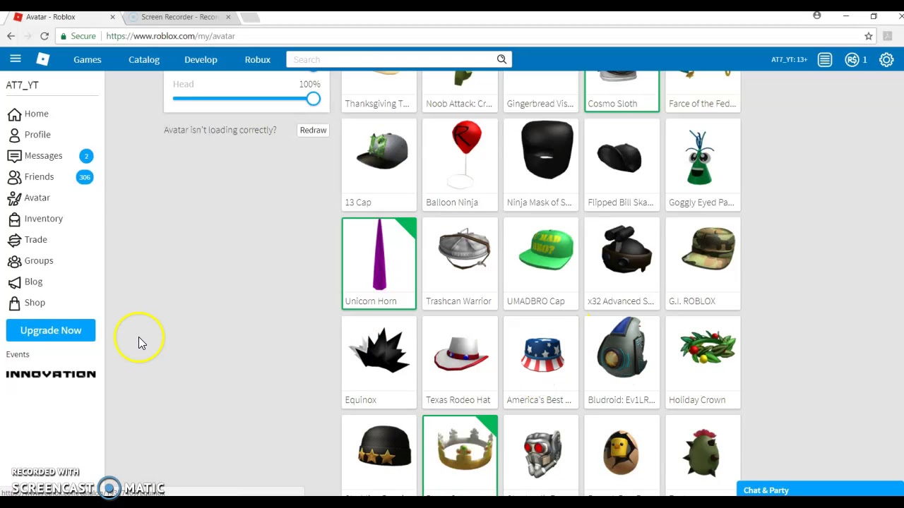Select the UMADBRO Cap
The width and height of the screenshot is (904, 508).
pyautogui.click(x=541, y=263)
